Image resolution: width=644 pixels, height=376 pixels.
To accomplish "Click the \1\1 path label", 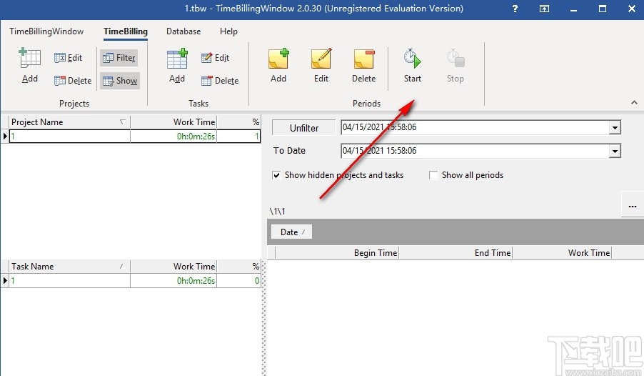I will point(278,212).
